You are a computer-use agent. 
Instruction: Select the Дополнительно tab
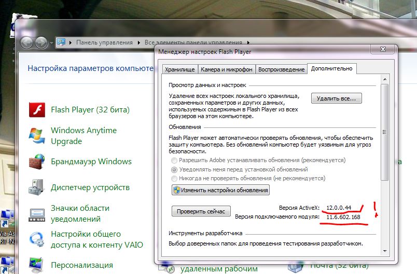point(331,68)
